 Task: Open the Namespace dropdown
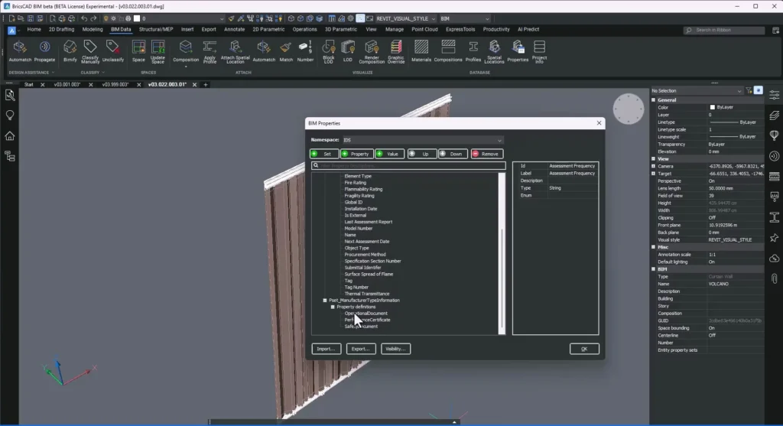tap(424, 140)
